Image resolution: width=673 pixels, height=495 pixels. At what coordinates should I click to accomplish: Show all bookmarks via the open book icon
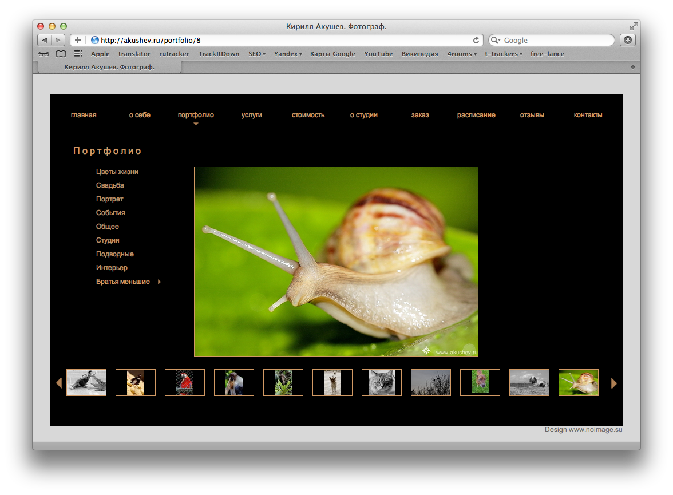(61, 54)
